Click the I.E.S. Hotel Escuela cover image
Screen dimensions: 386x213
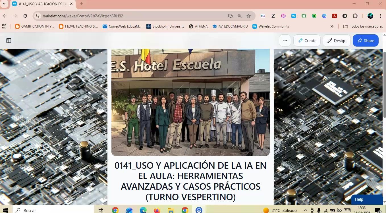pos(190,102)
